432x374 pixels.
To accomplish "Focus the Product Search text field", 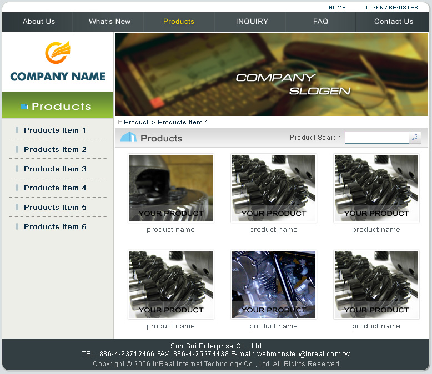I will [x=376, y=138].
